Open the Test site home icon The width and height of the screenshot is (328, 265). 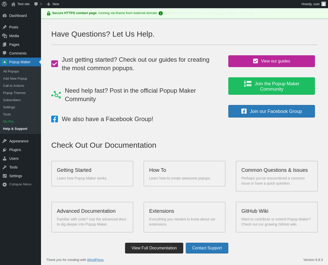(13, 4)
